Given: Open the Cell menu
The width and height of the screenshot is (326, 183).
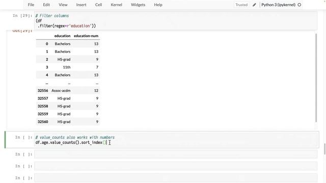Looking at the screenshot, I should (98, 5).
